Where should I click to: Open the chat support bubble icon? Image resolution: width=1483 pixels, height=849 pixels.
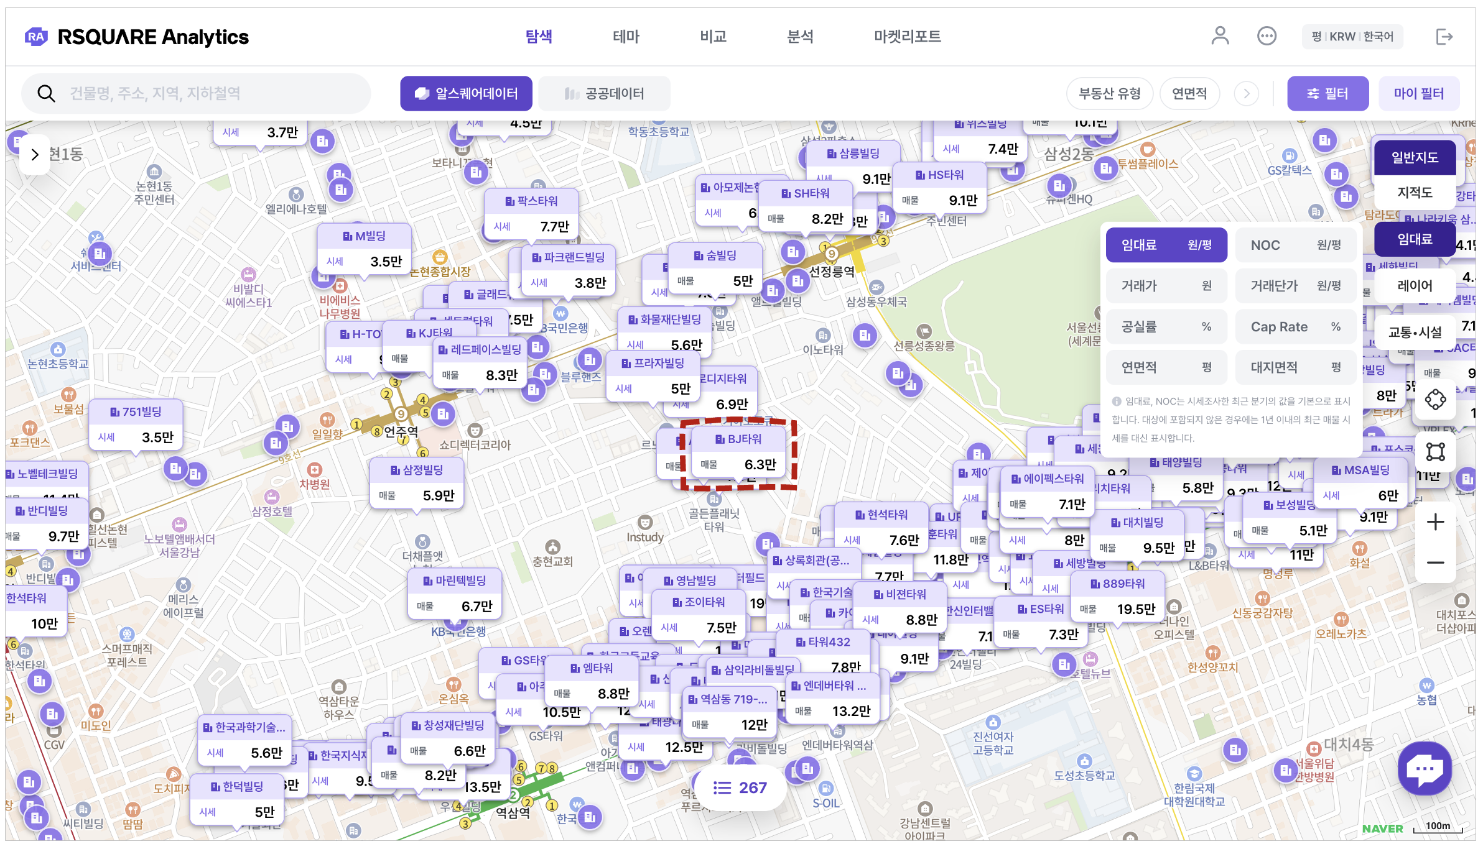coord(1425,768)
